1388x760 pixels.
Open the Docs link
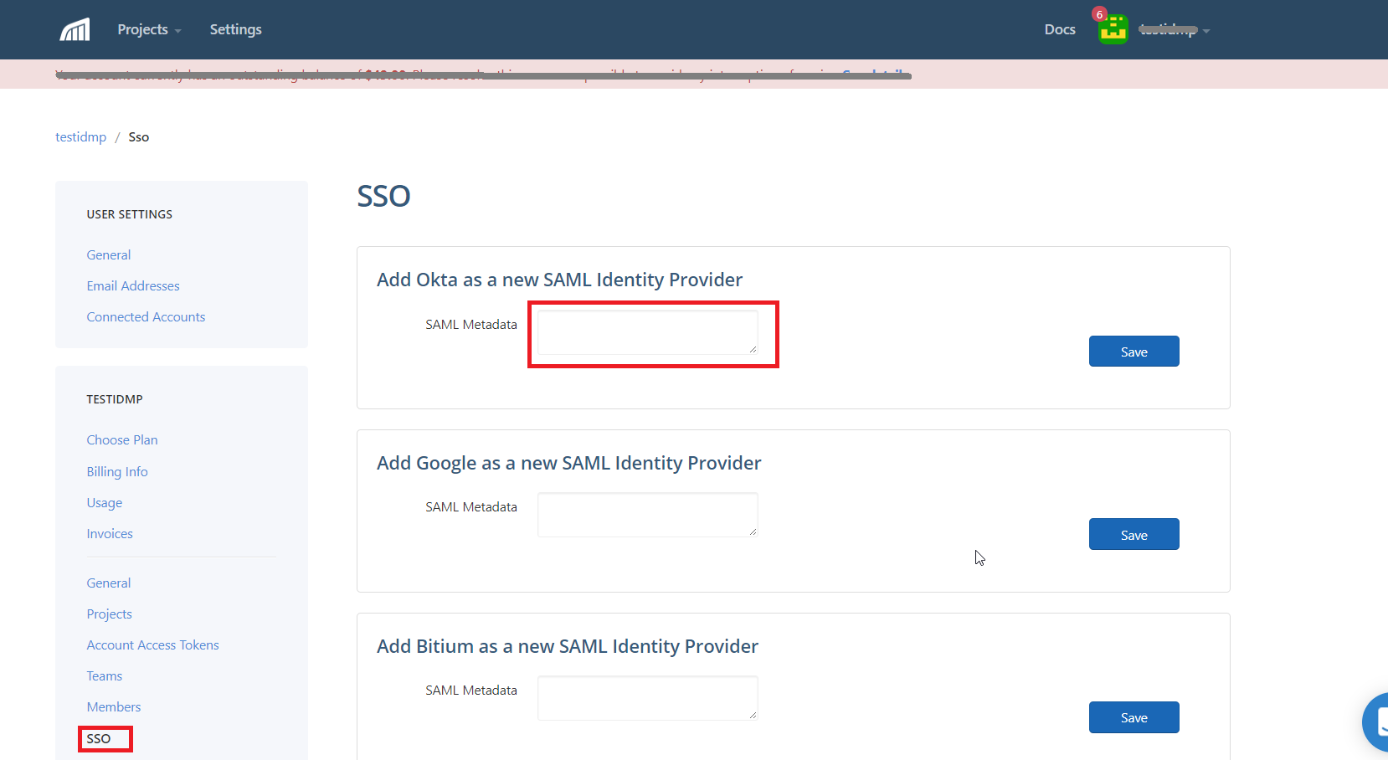pos(1060,29)
